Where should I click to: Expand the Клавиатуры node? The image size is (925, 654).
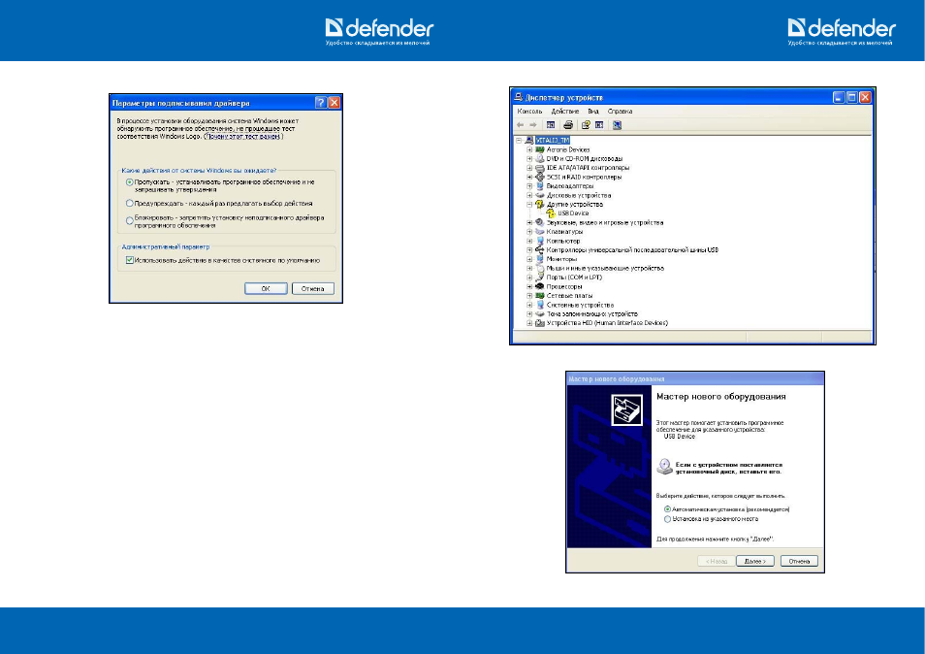coord(529,232)
